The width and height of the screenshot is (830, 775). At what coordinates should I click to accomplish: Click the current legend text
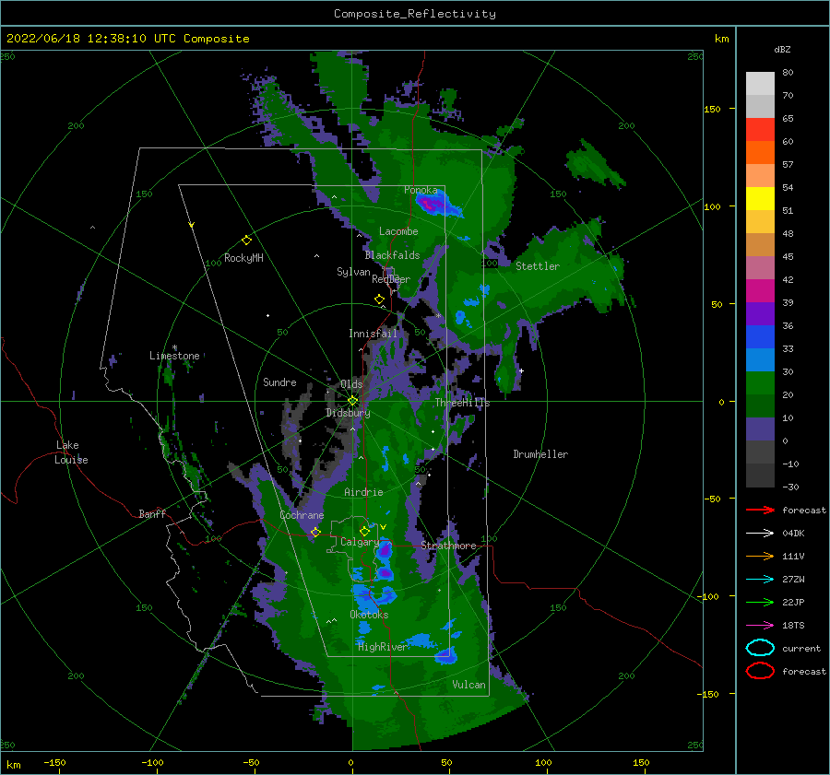pos(801,648)
